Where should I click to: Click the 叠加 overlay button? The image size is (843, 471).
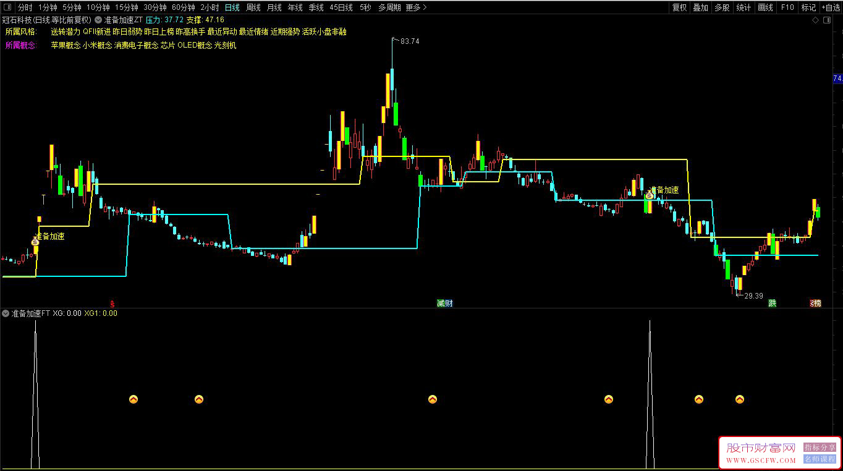coord(700,7)
